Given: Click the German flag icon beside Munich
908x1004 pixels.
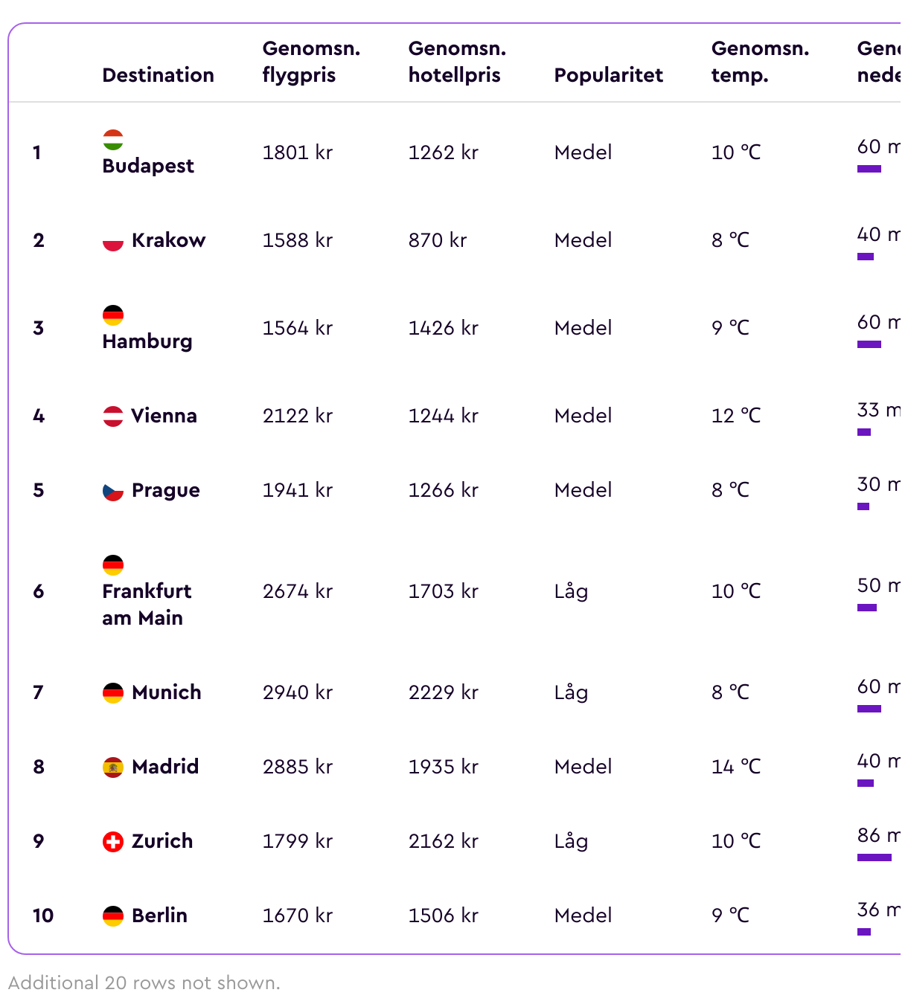Looking at the screenshot, I should pos(113,693).
